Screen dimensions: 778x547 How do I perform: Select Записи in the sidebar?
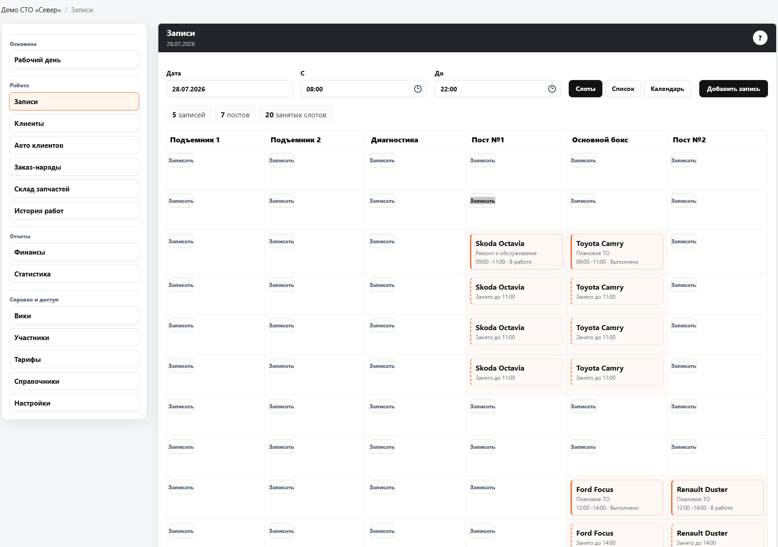(x=74, y=101)
